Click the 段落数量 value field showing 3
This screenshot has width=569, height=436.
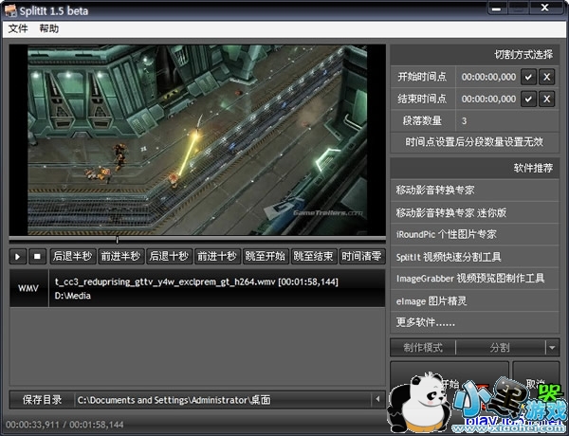(x=507, y=120)
